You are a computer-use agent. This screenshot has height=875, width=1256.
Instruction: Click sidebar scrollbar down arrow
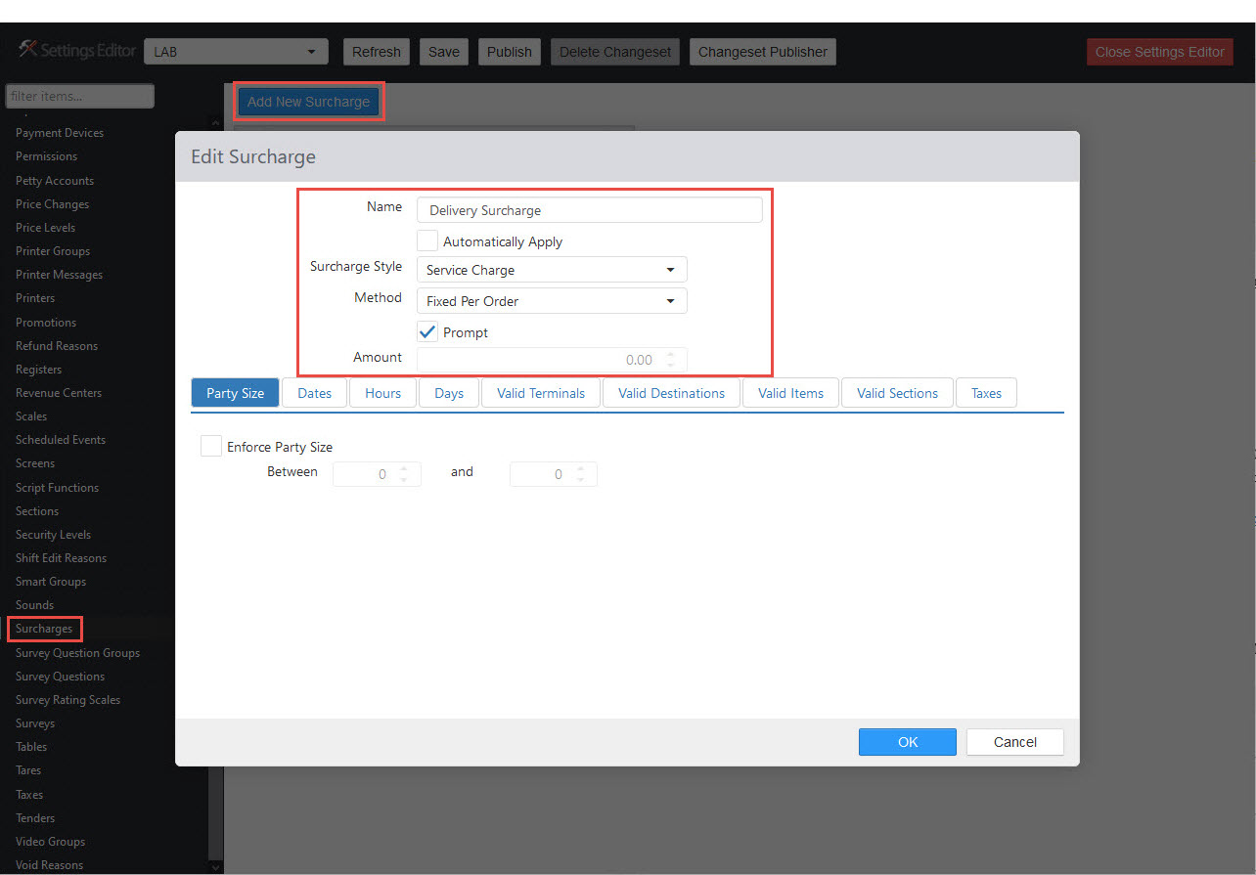coord(216,866)
